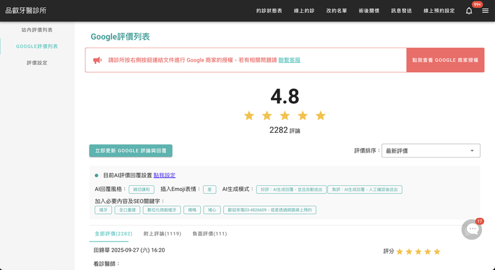Open the notification bell icon
495x270 pixels.
469,11
